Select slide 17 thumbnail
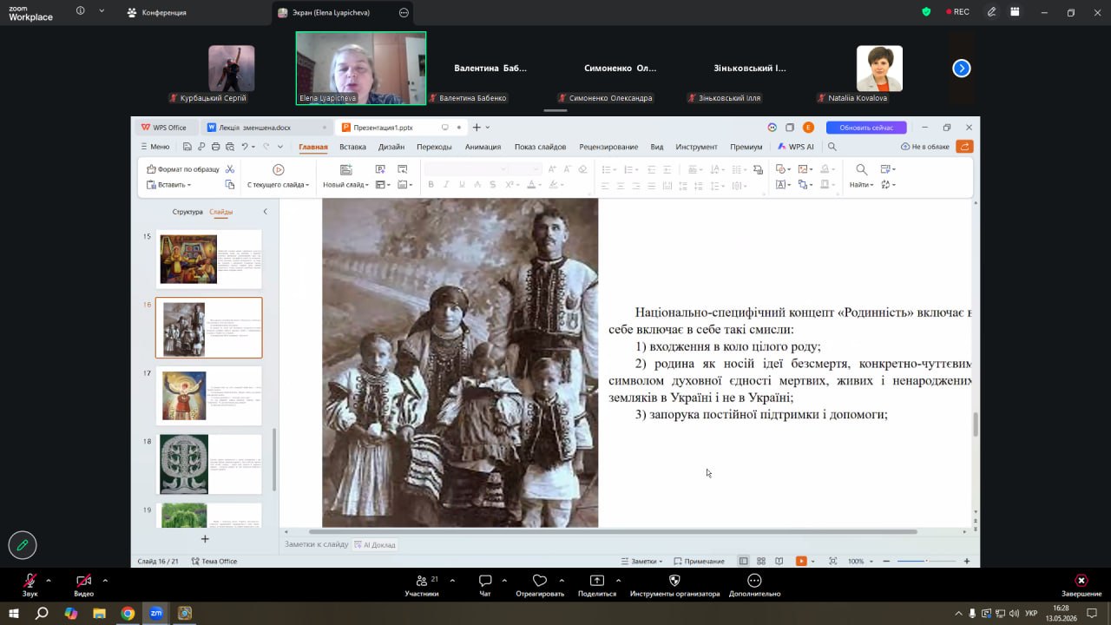The width and height of the screenshot is (1111, 625). [208, 396]
